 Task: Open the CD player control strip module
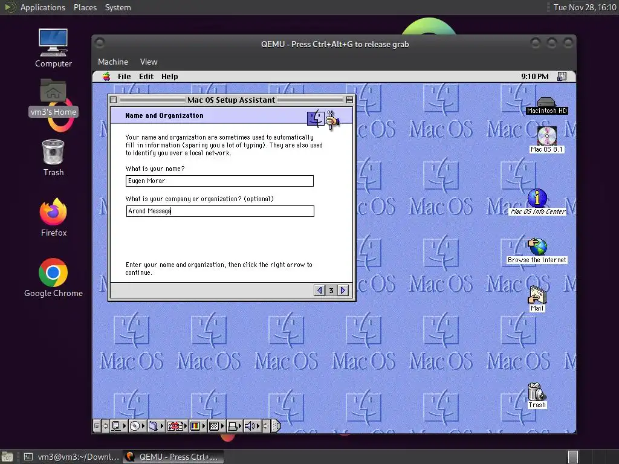point(138,426)
